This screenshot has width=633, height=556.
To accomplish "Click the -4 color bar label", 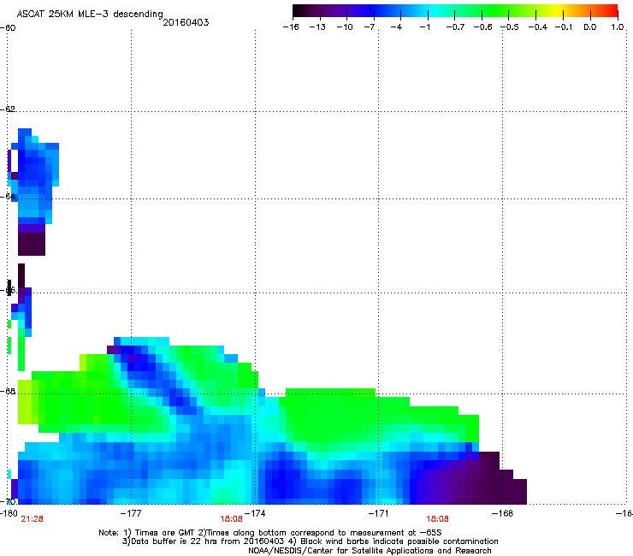I will 396,27.
